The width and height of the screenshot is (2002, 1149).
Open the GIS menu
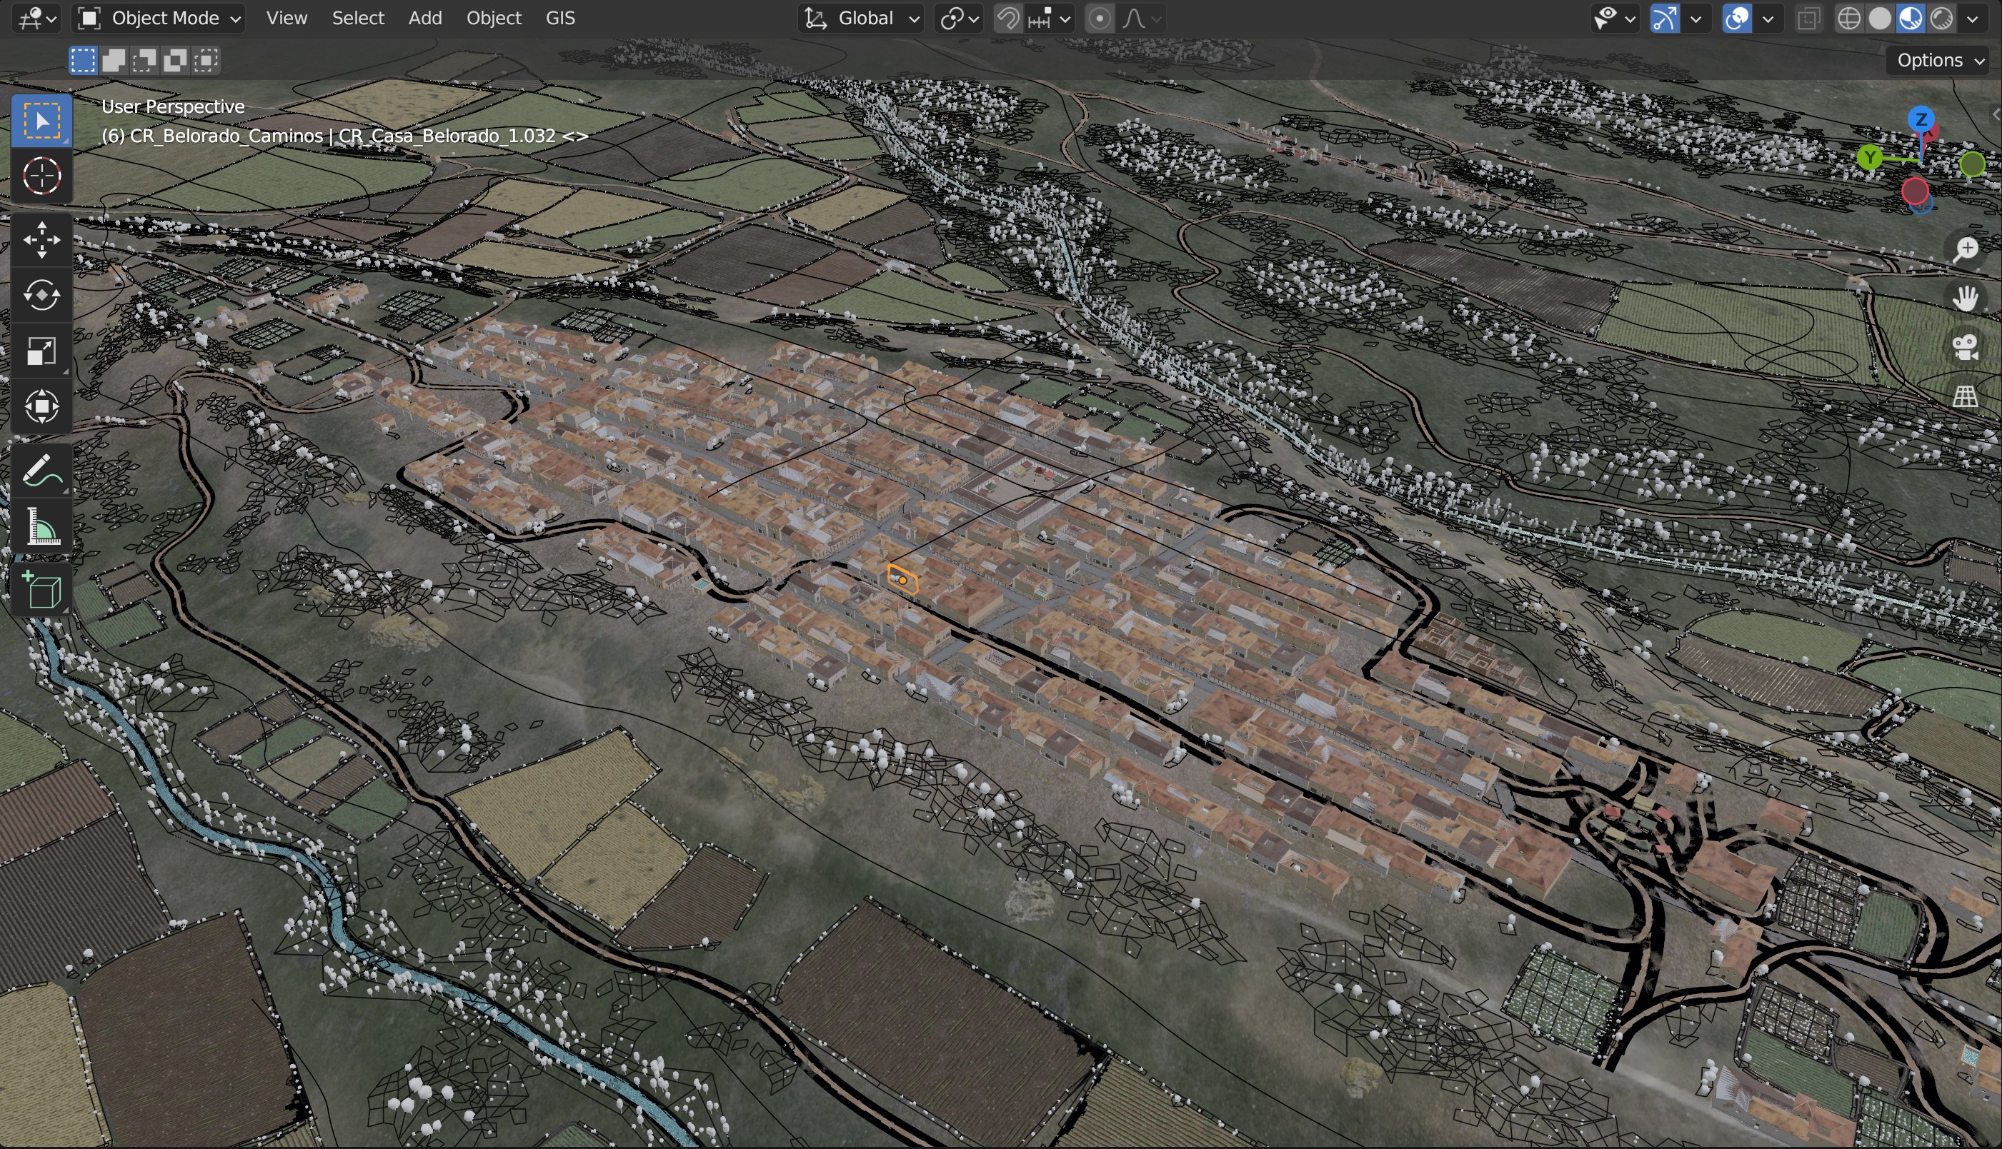pos(559,18)
